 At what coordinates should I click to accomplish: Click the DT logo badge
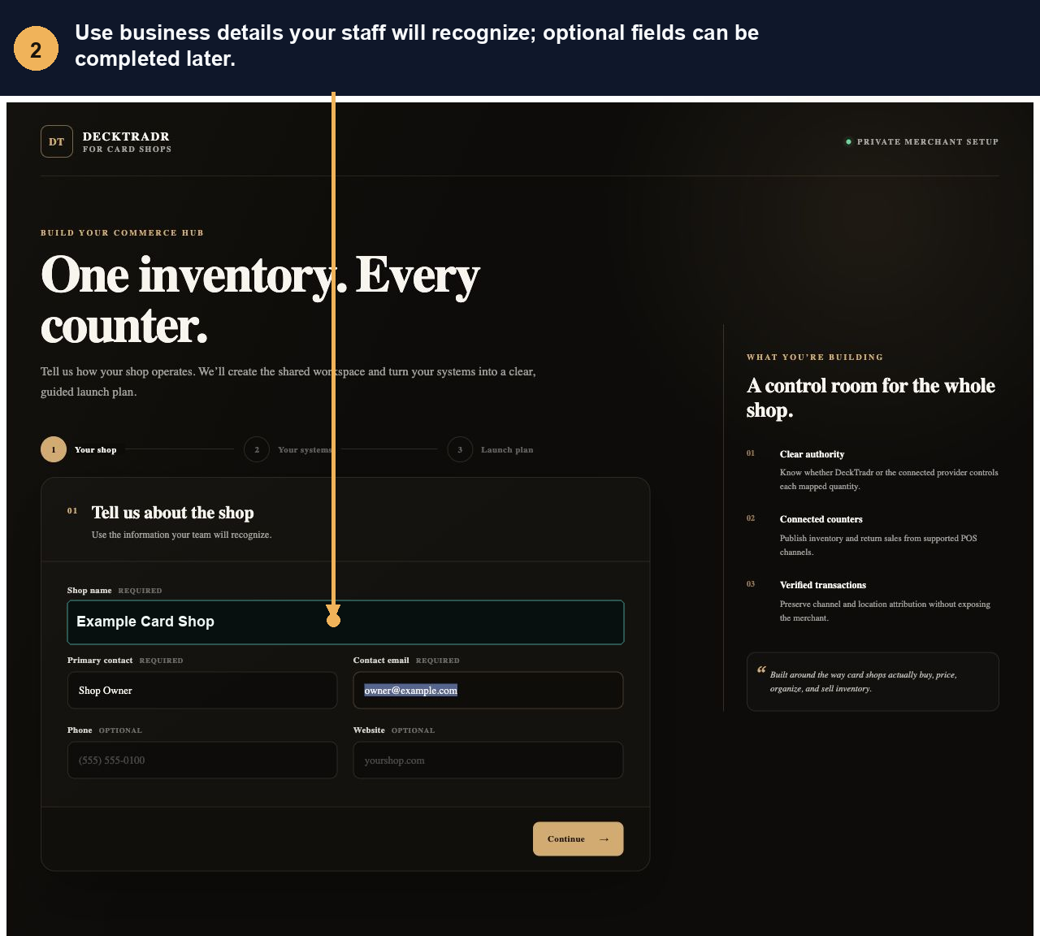click(x=57, y=141)
